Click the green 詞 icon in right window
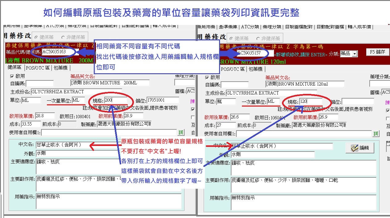390x218 pixels. pos(375,134)
